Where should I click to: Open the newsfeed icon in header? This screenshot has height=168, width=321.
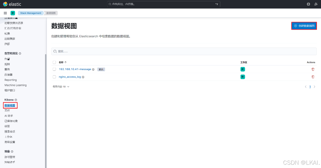(316, 4)
